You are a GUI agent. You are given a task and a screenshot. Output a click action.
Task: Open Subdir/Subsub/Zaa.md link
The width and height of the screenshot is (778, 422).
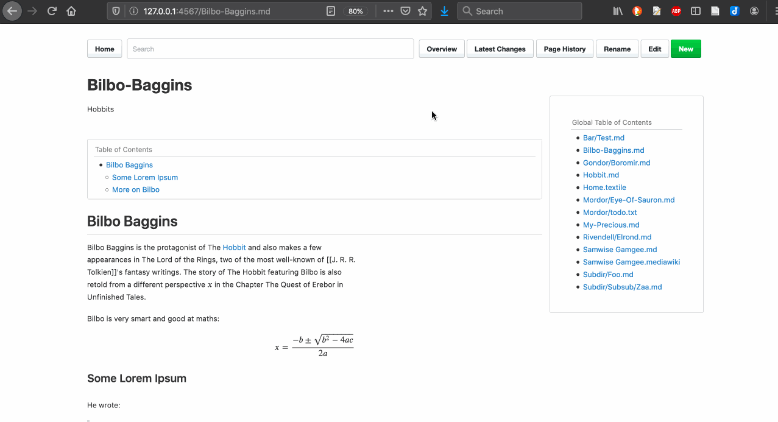pyautogui.click(x=623, y=287)
